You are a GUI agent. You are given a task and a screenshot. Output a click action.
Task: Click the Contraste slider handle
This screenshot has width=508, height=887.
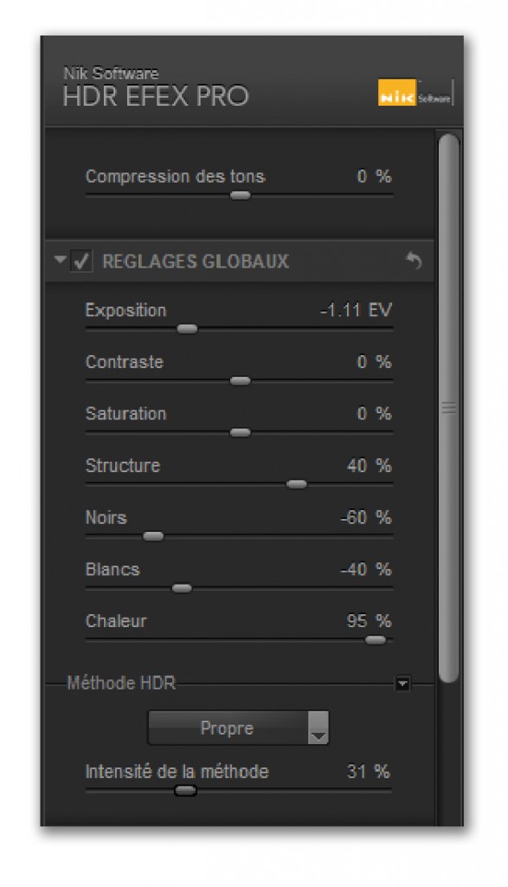click(x=241, y=381)
